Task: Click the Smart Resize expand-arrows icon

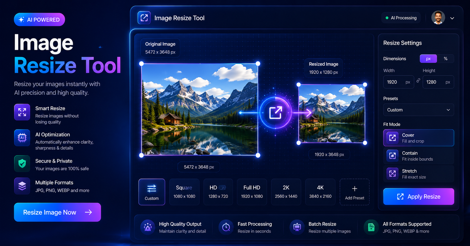Action: click(22, 112)
